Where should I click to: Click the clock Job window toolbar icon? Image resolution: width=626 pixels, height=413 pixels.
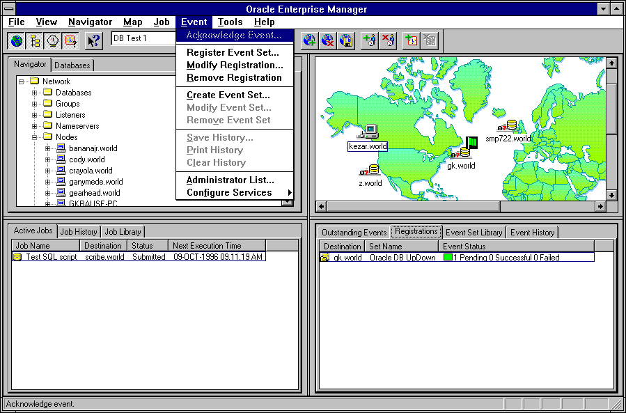click(x=53, y=40)
